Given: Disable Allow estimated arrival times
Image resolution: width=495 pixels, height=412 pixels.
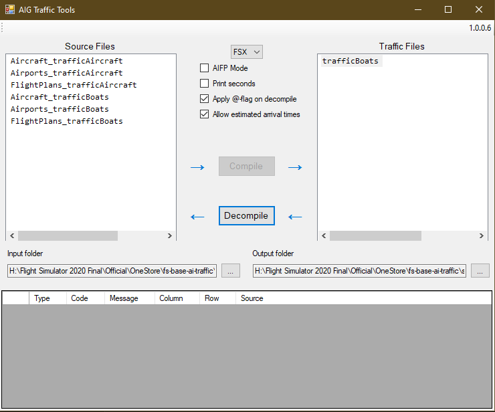Looking at the screenshot, I should click(x=204, y=114).
